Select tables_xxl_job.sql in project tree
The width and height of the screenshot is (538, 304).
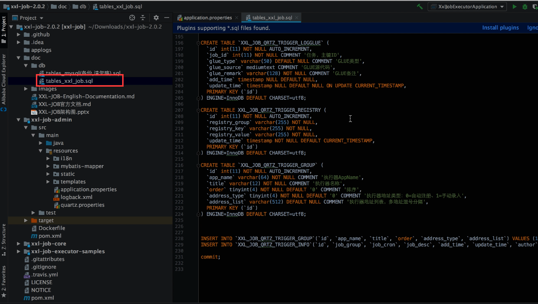coord(69,81)
